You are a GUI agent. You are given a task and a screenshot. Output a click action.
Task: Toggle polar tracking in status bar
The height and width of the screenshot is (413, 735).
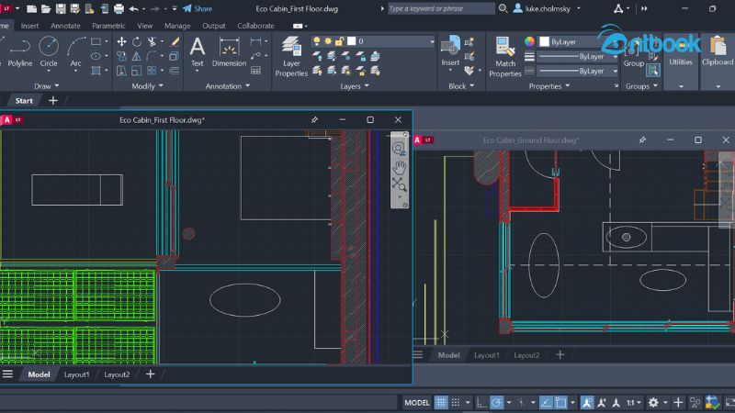(496, 402)
